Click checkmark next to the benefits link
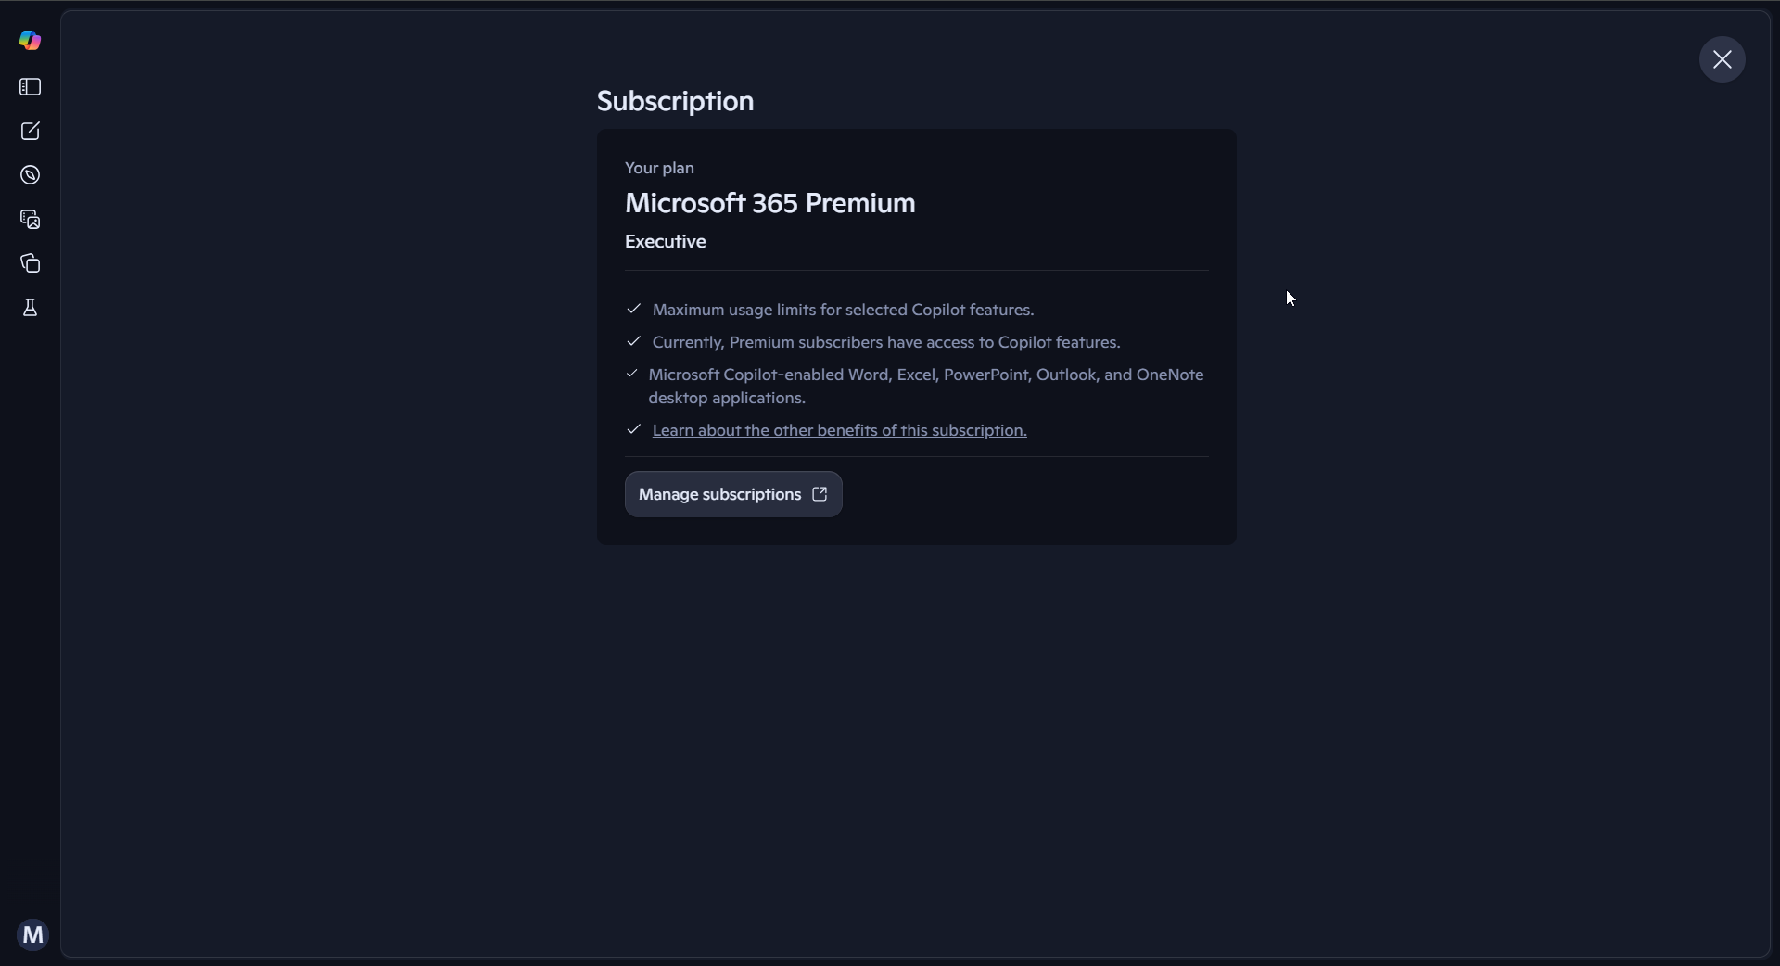The height and width of the screenshot is (966, 1780). click(634, 429)
